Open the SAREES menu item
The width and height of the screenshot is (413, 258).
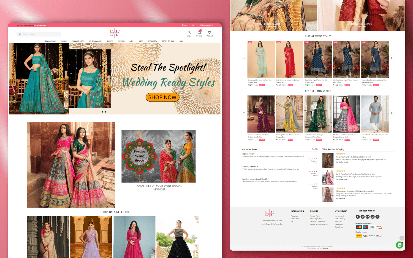coord(64,41)
